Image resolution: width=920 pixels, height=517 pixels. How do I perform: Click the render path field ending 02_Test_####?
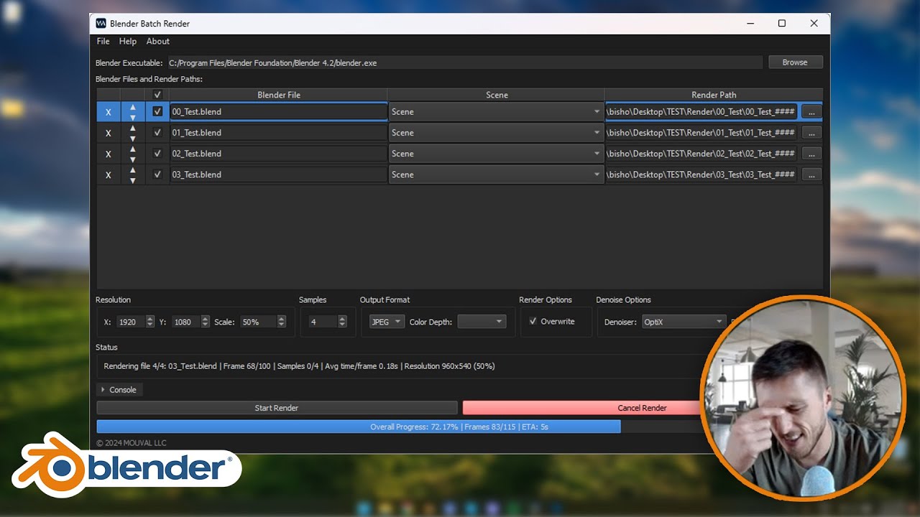click(x=701, y=154)
